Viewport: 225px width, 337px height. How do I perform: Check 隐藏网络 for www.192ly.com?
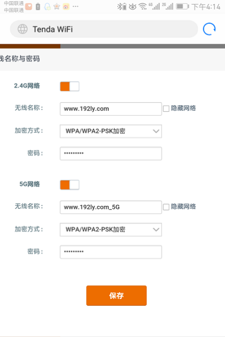(x=166, y=108)
